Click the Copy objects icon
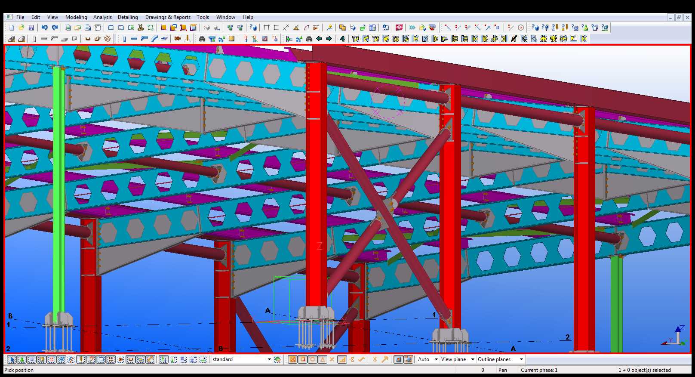Screen dimensions: 695x377 342,28
